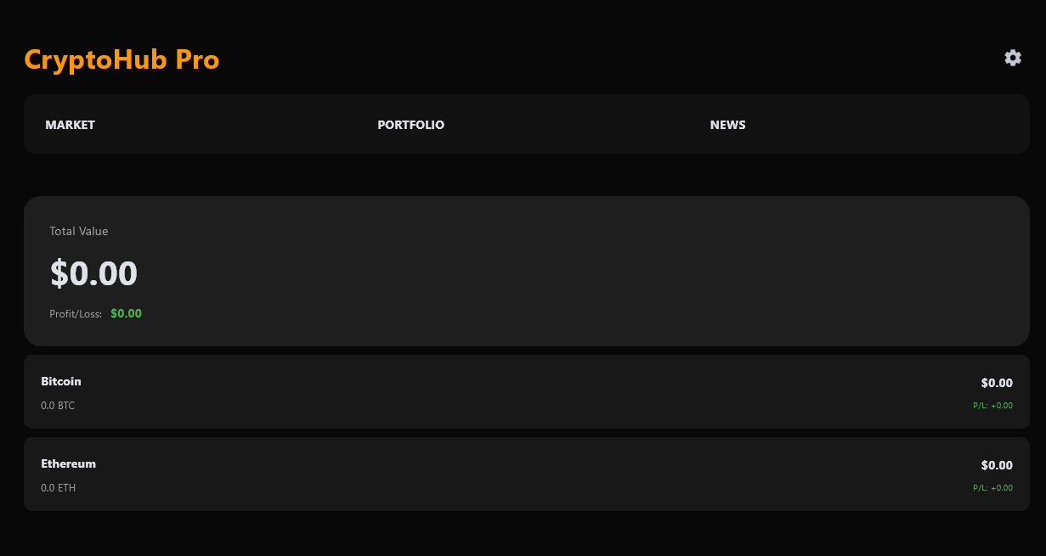The width and height of the screenshot is (1046, 556).
Task: Select Ethereum's $0.00 value
Action: pos(996,465)
